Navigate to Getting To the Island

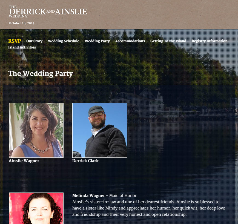(168, 41)
